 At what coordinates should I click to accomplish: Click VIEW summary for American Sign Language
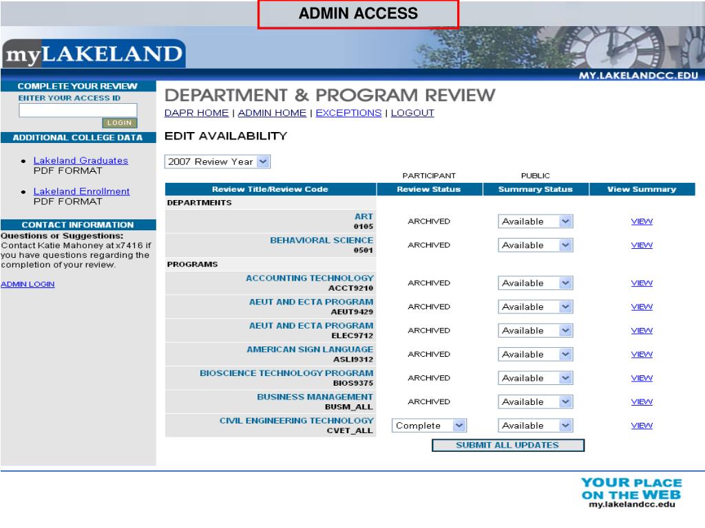[642, 355]
